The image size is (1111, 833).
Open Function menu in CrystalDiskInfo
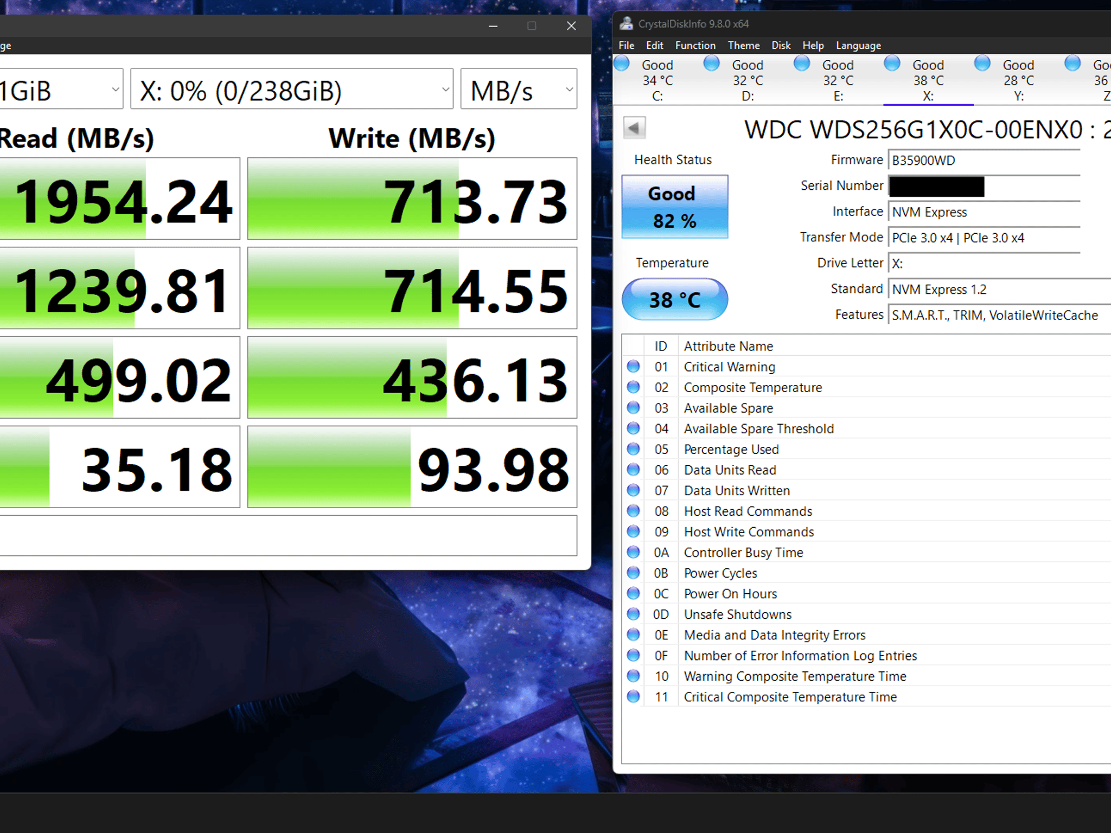695,46
